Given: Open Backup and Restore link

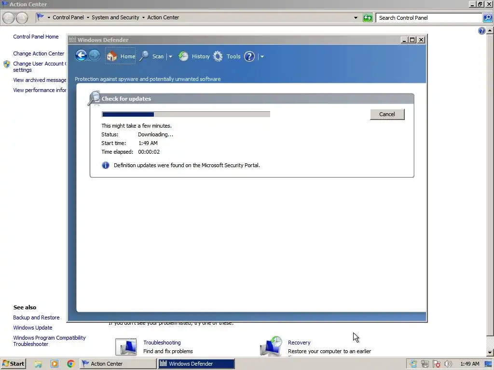Looking at the screenshot, I should 36,317.
